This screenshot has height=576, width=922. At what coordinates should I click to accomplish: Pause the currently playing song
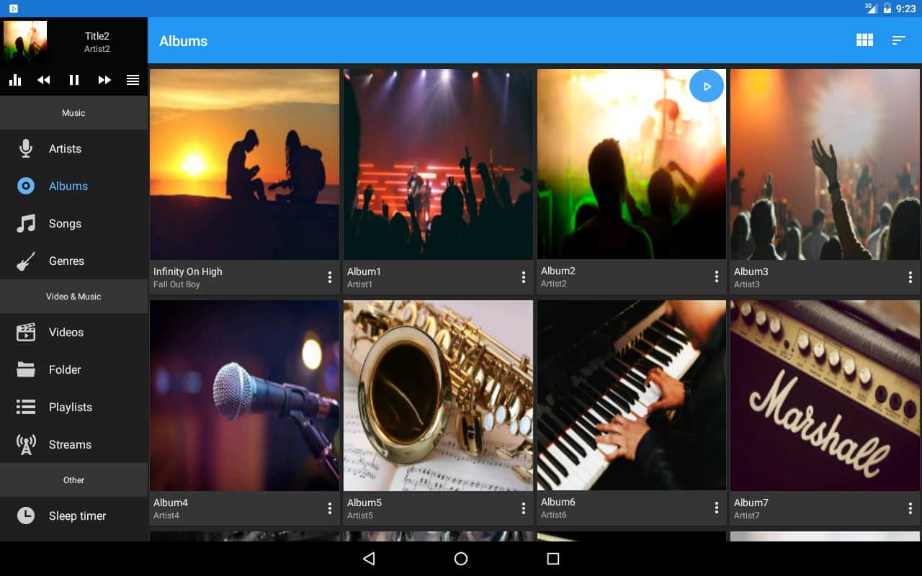click(x=74, y=80)
